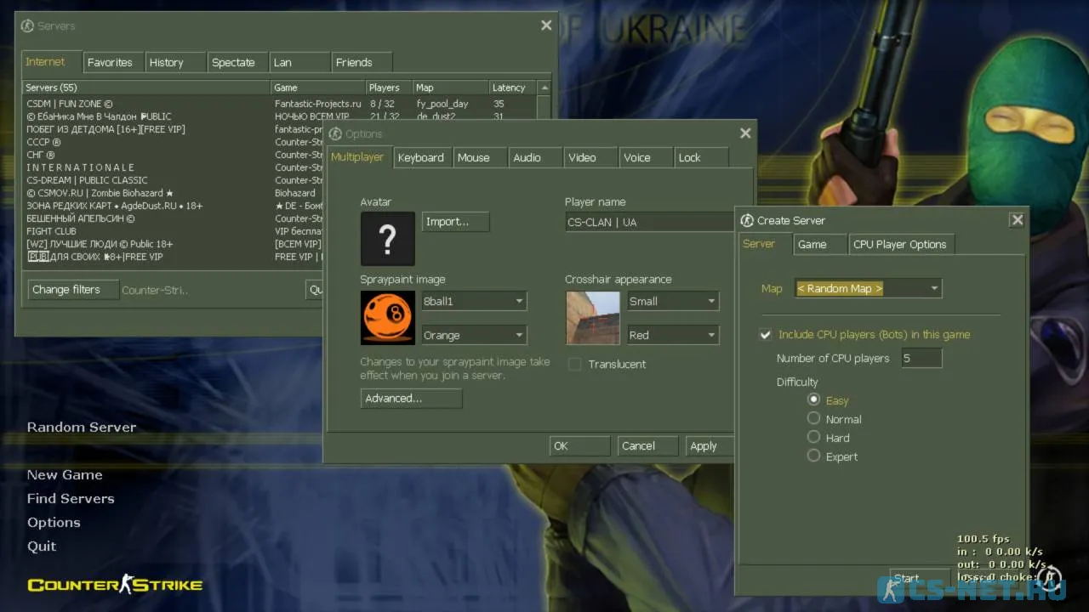The height and width of the screenshot is (612, 1089).
Task: Open the Orange spraypaint color dropdown
Action: tap(474, 335)
